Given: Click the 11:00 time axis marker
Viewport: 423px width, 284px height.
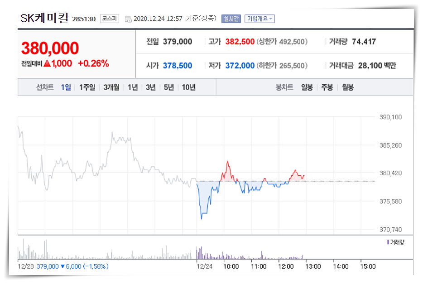Looking at the screenshot, I should [259, 266].
